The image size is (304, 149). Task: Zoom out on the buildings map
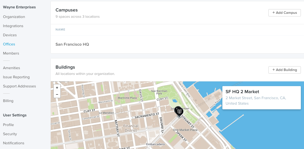click(x=57, y=94)
